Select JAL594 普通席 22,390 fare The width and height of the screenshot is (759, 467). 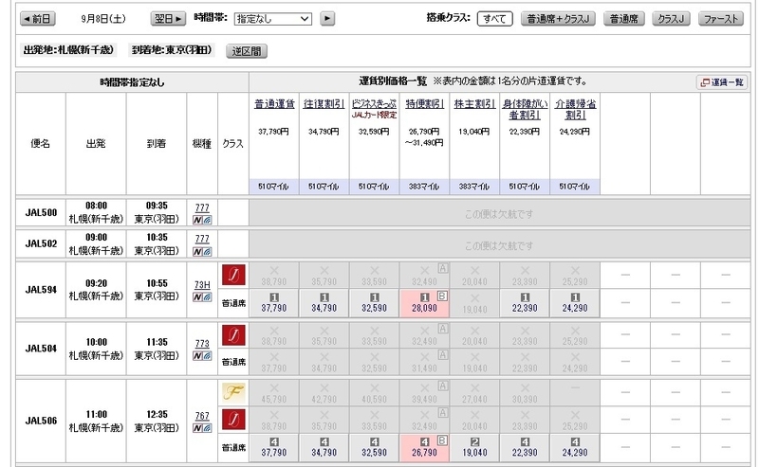[525, 303]
